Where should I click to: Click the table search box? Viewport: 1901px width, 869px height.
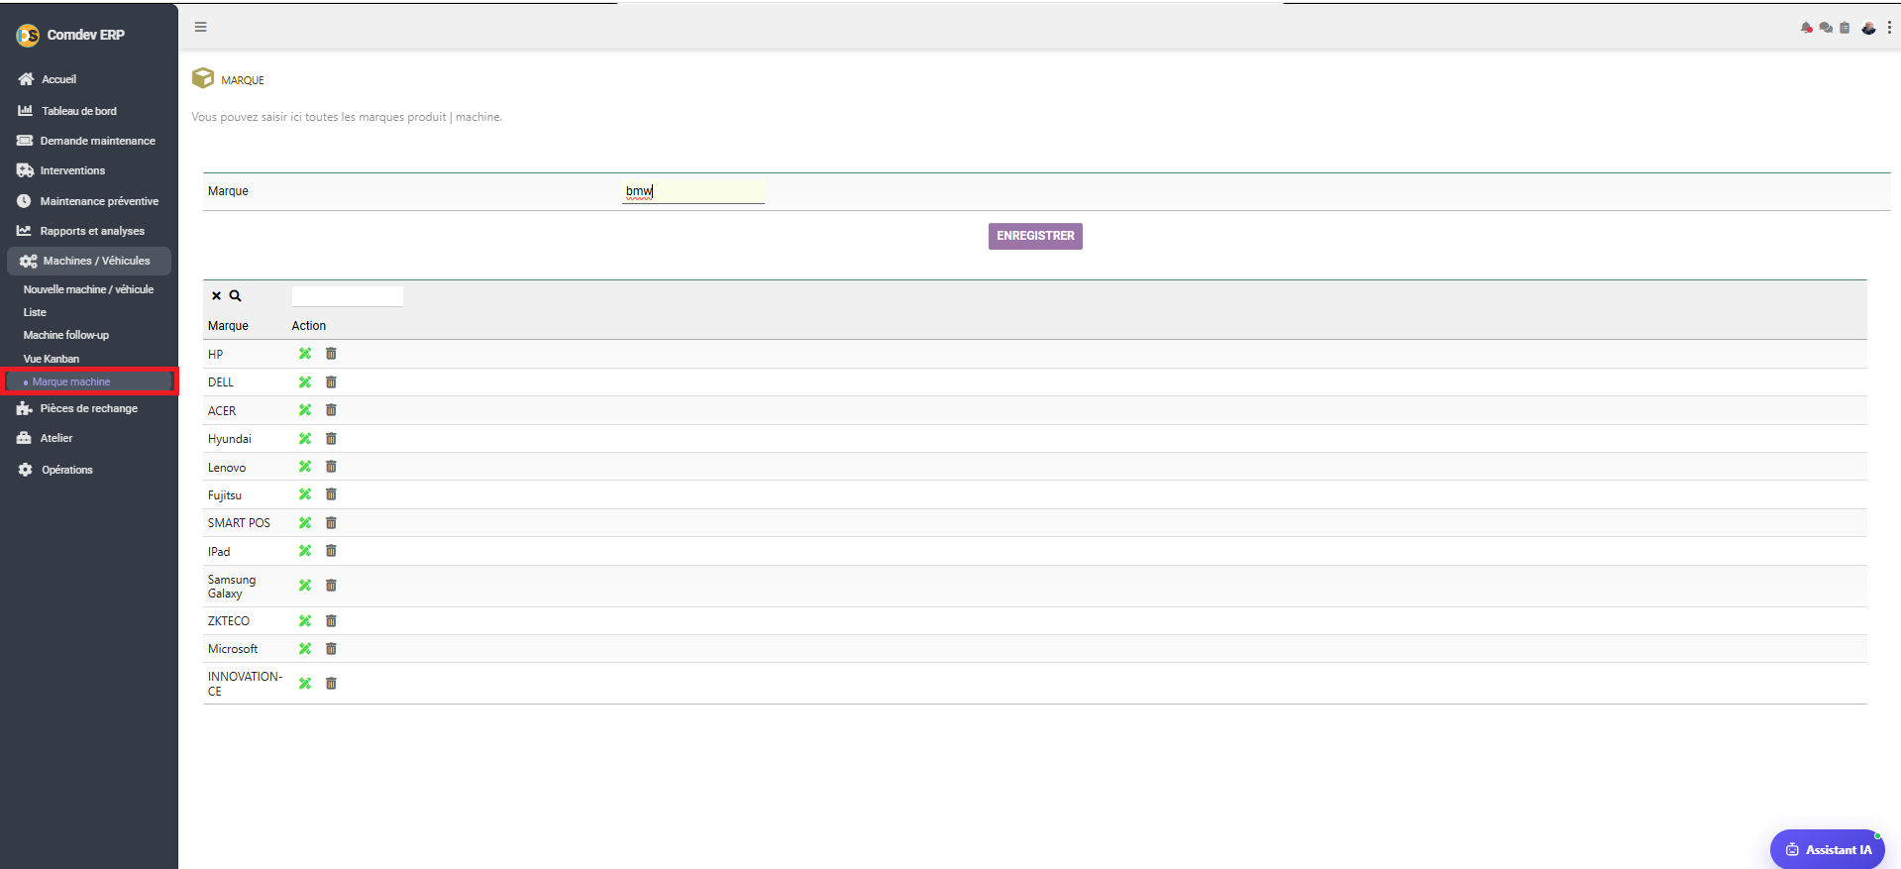tap(348, 295)
